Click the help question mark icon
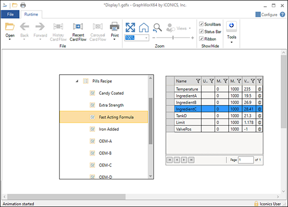 tap(282, 14)
